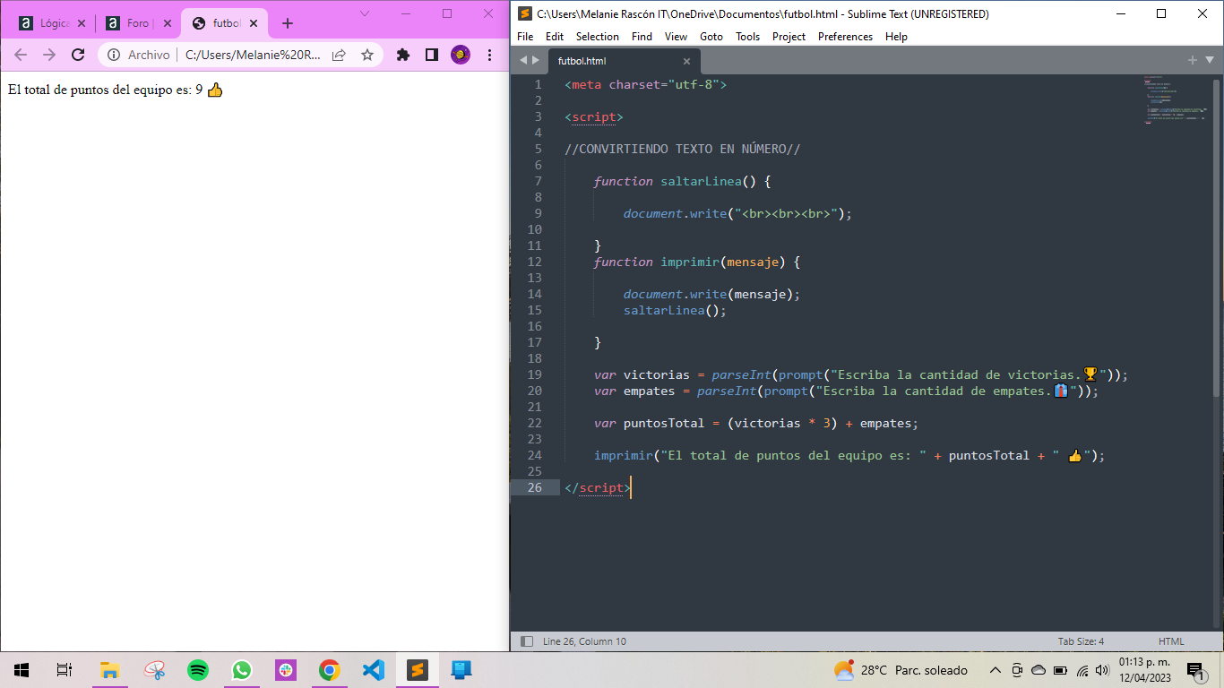Open Chrome tab search chevron

pos(365,13)
